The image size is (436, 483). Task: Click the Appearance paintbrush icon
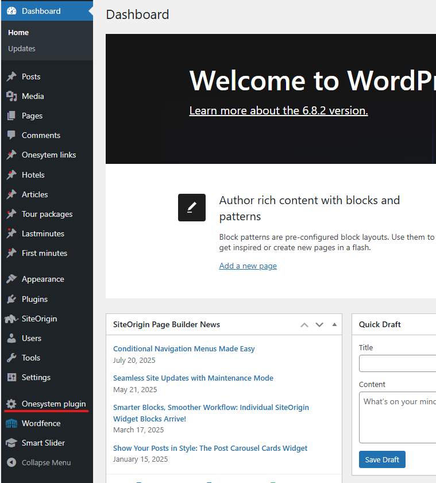[x=11, y=279]
